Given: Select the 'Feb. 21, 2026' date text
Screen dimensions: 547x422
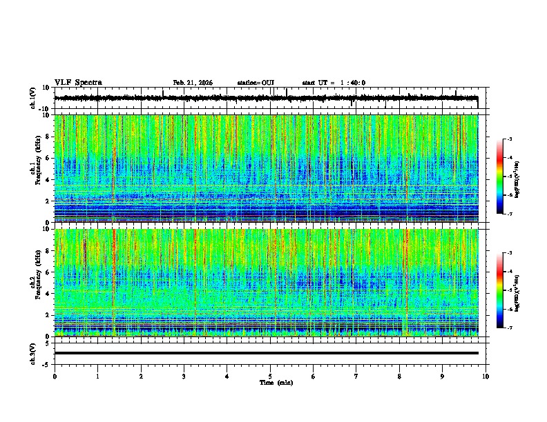Looking at the screenshot, I should pos(193,83).
